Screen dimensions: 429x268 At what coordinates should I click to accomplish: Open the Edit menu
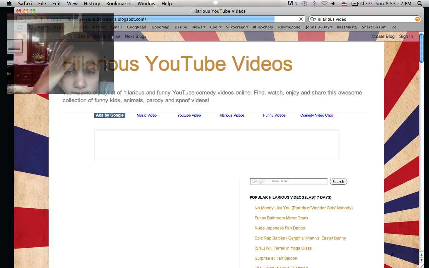click(56, 4)
